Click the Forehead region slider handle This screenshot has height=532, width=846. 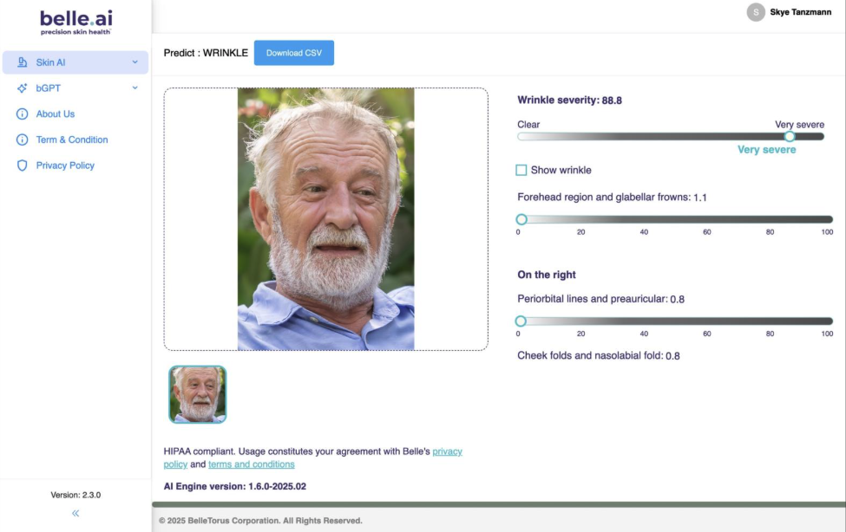tap(521, 220)
